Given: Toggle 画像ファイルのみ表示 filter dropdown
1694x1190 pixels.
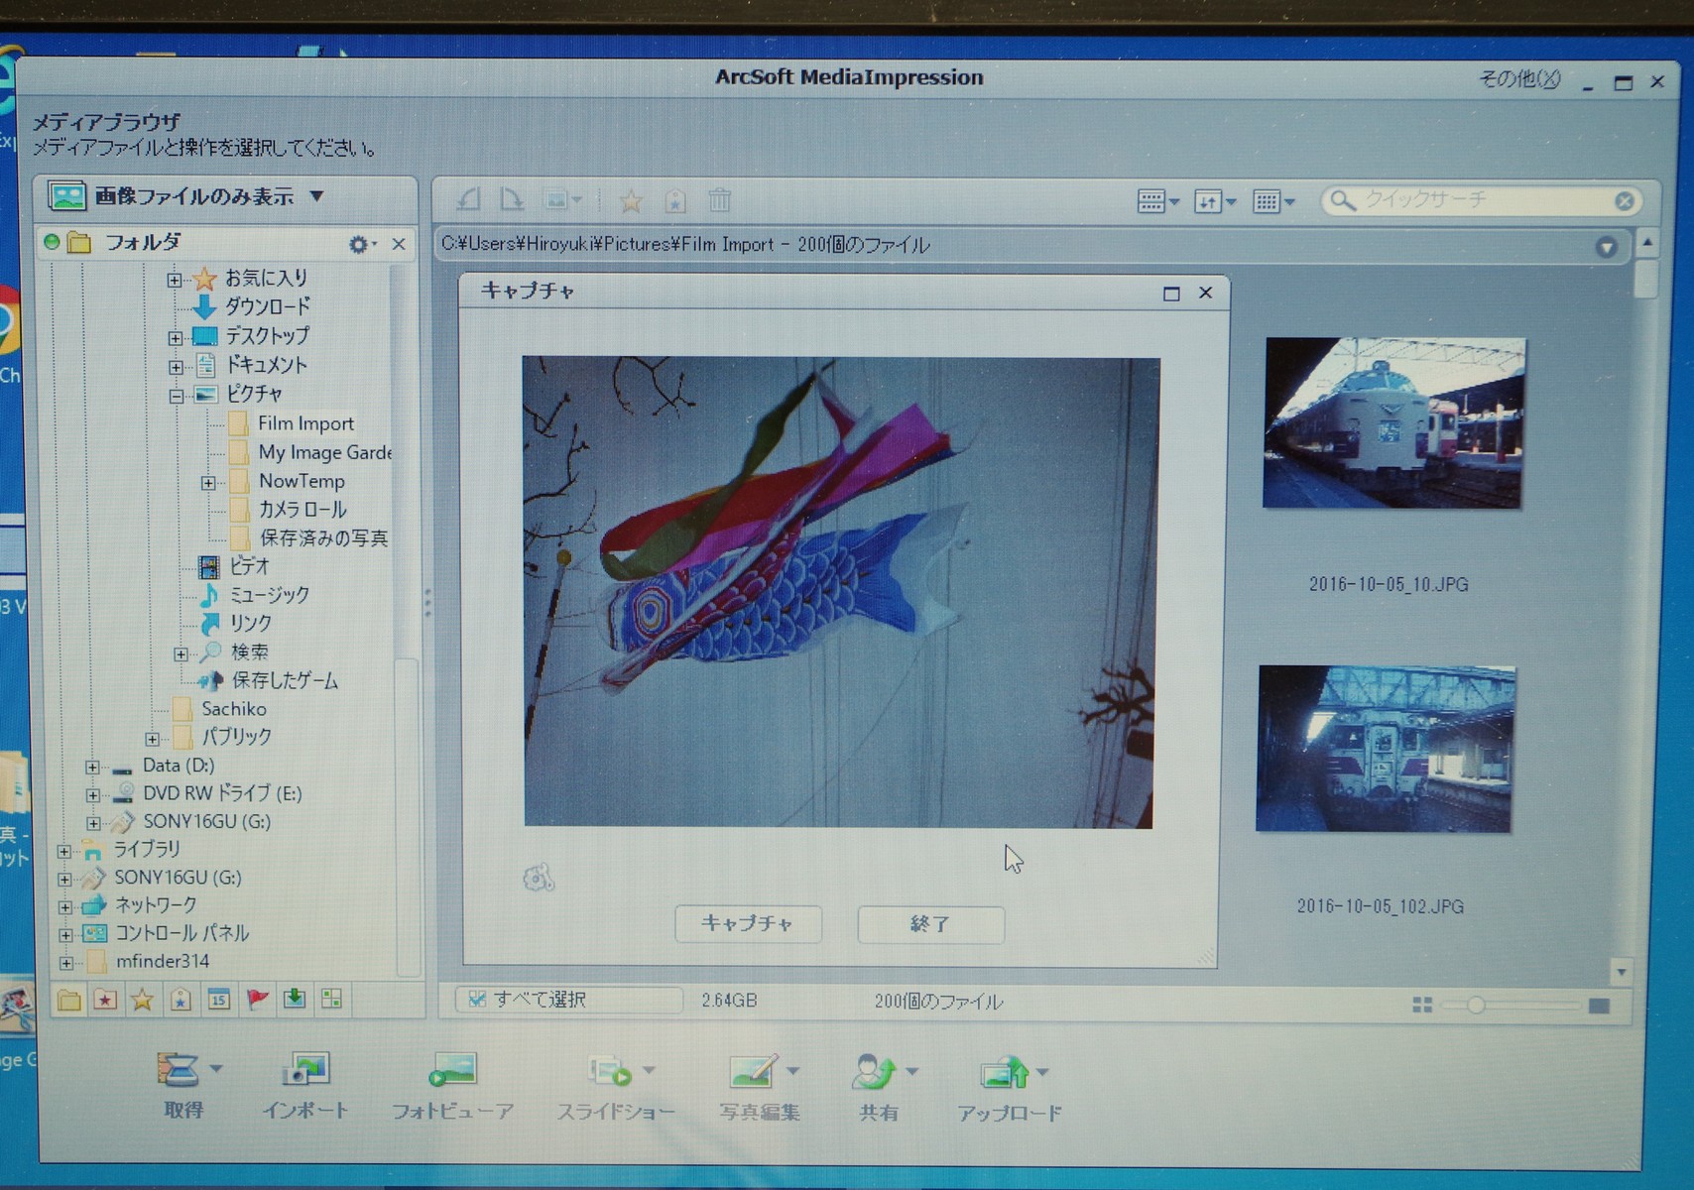Looking at the screenshot, I should pos(317,196).
